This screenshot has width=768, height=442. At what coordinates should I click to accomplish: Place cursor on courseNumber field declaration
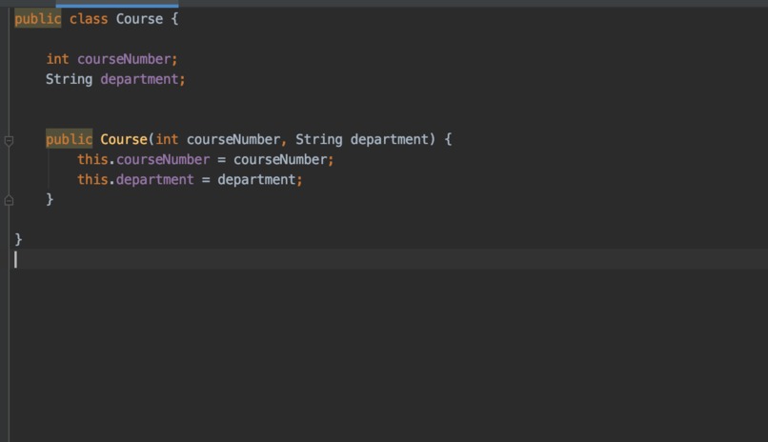coord(124,59)
